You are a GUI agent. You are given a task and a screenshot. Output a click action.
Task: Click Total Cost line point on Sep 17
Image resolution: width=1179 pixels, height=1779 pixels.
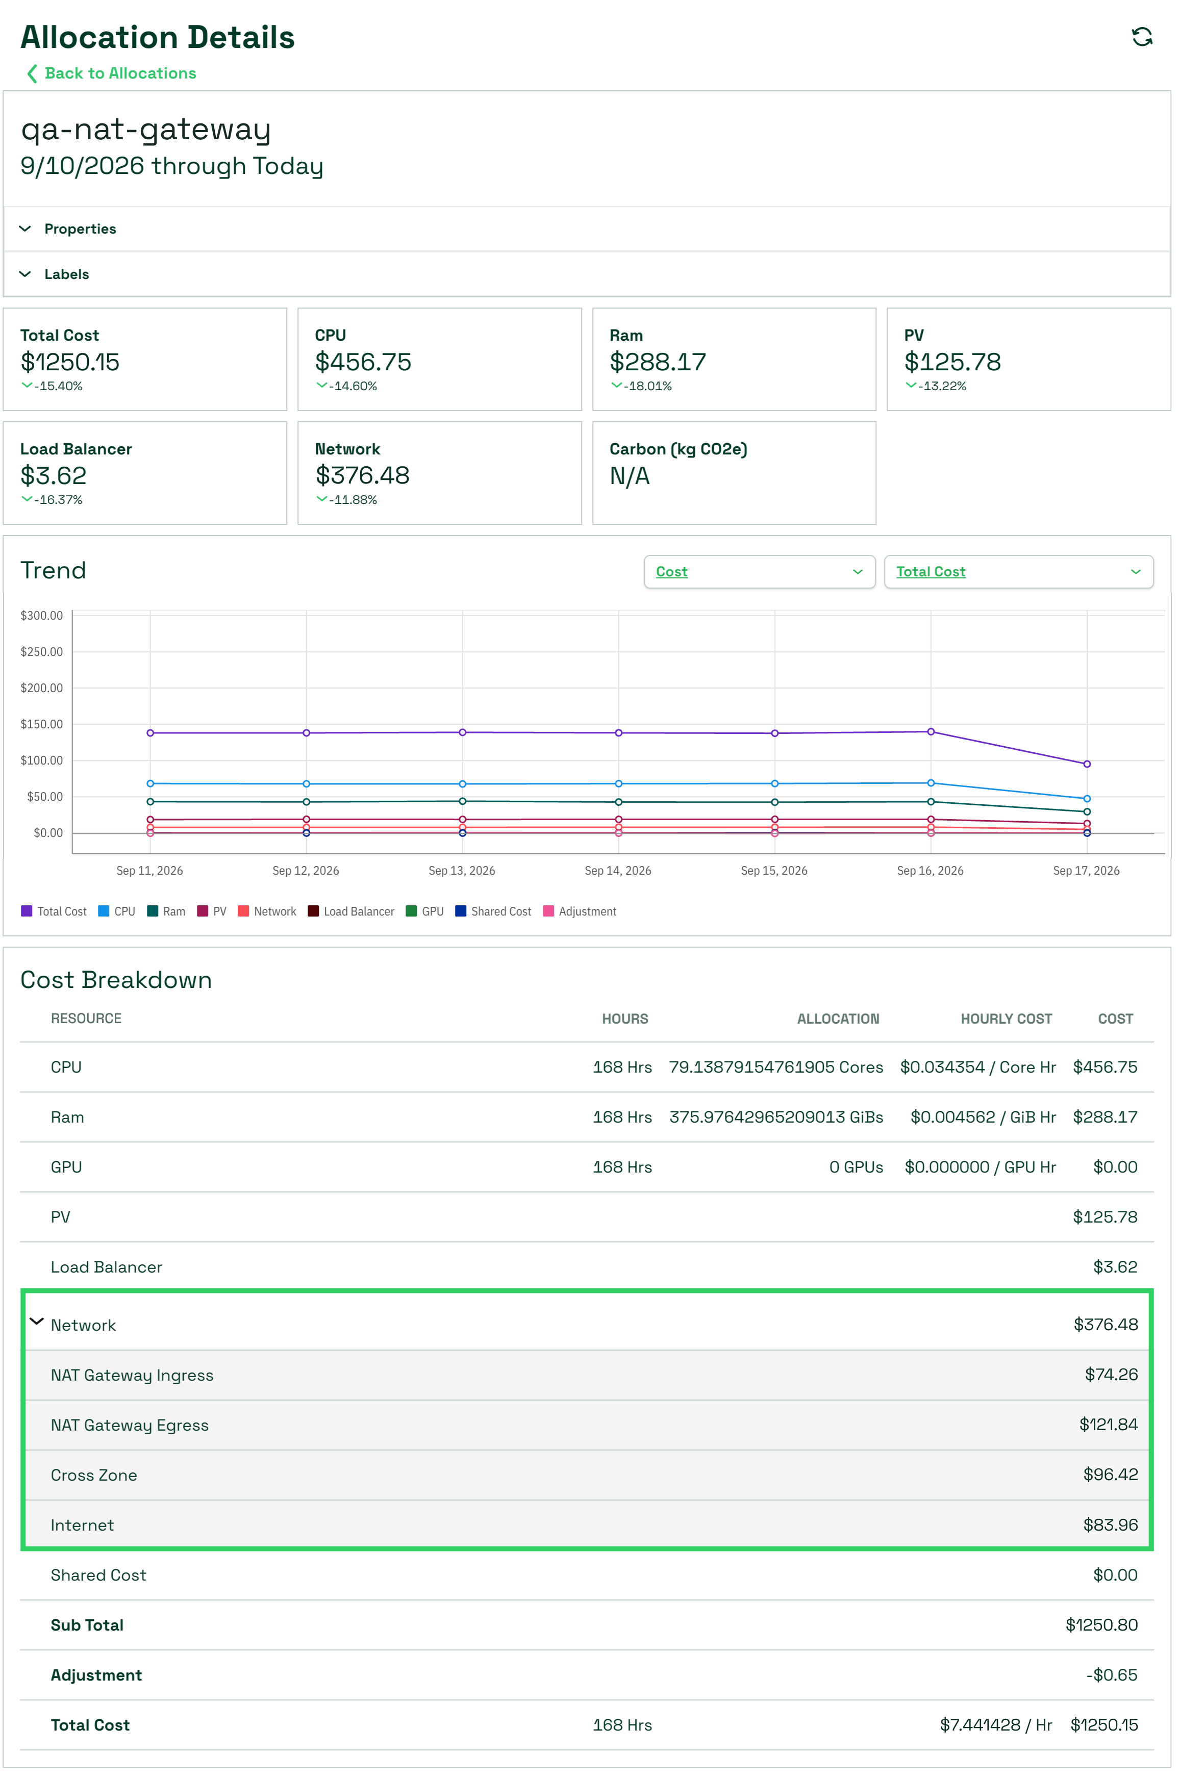click(x=1087, y=764)
